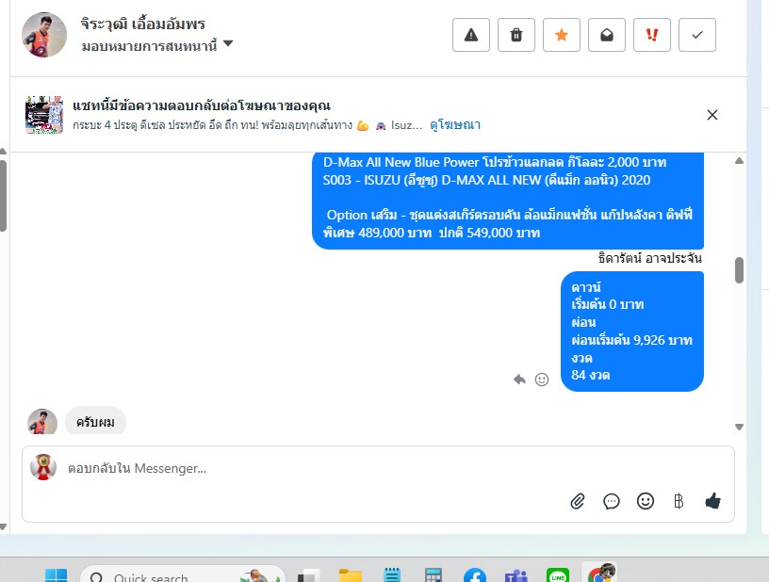Click the taskbar Quick search box
Image resolution: width=769 pixels, height=582 pixels.
(183, 575)
